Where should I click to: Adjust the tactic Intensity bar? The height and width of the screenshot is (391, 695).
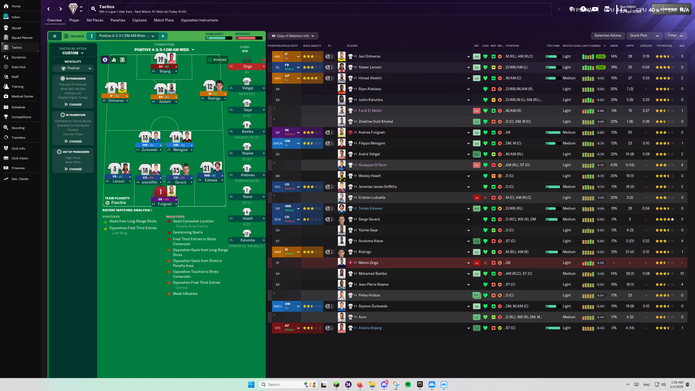point(248,38)
